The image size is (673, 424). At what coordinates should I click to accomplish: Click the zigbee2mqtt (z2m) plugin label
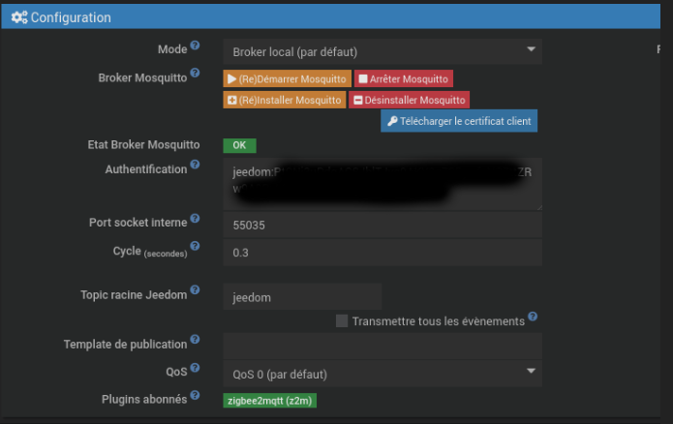pos(270,401)
